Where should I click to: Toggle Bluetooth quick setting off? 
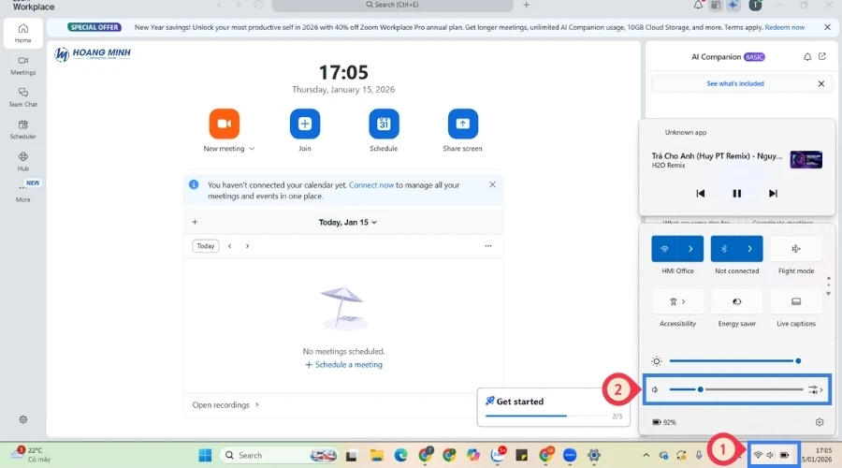point(725,249)
